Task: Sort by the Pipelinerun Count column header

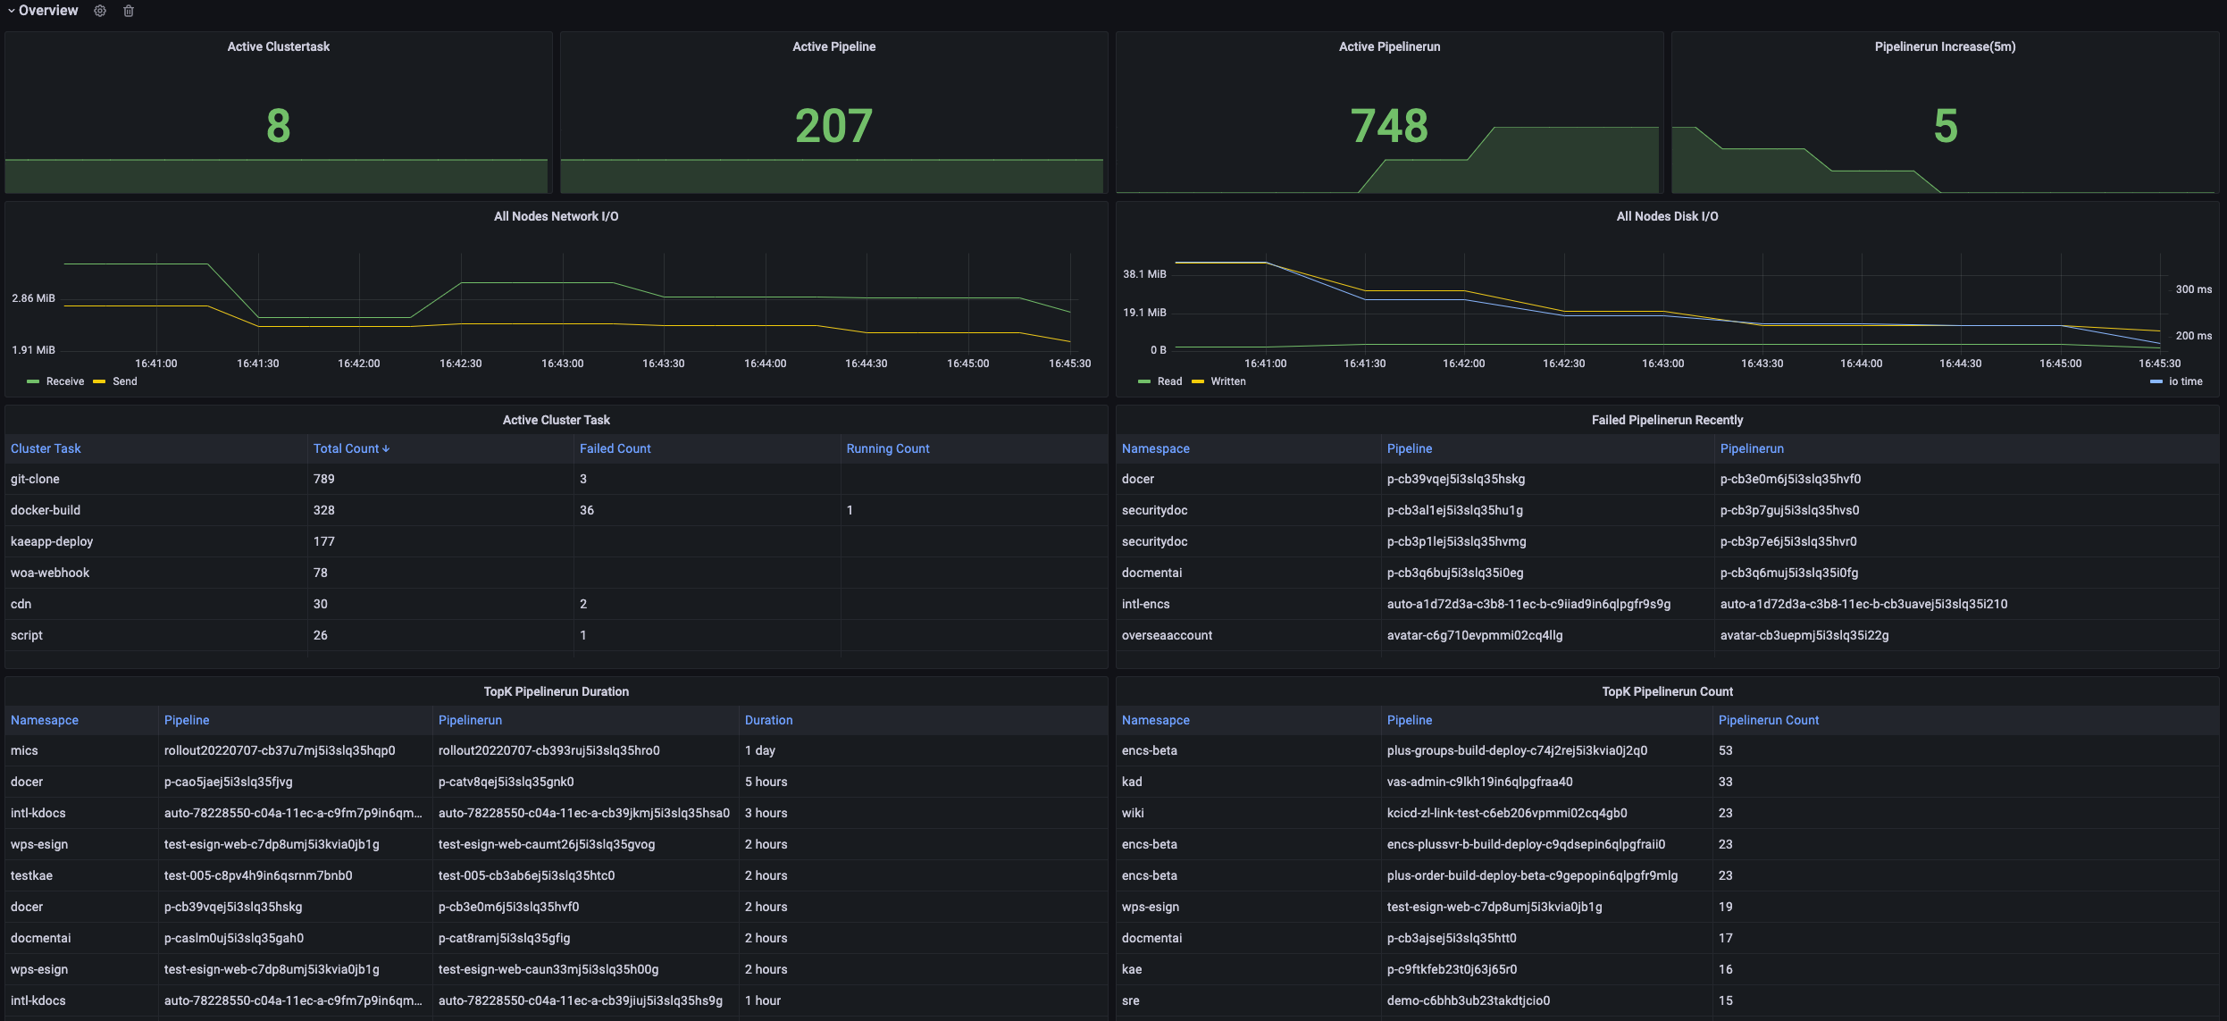Action: [1768, 720]
